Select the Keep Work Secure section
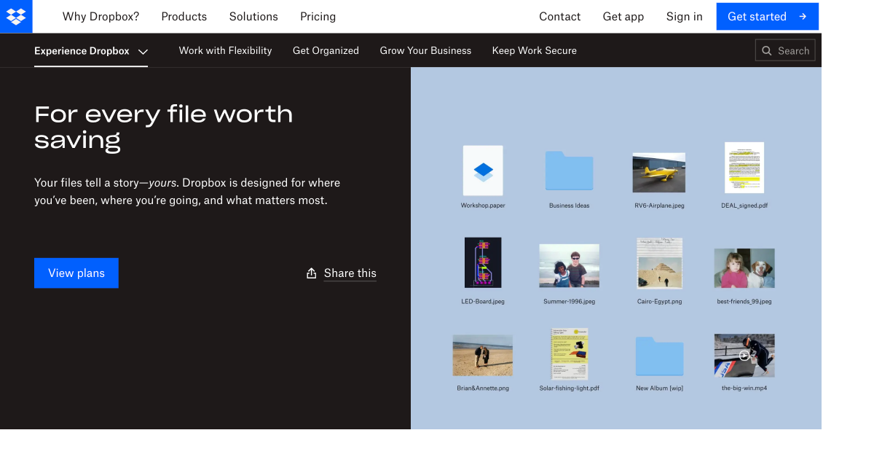Viewport: 874px width, 457px height. (534, 50)
